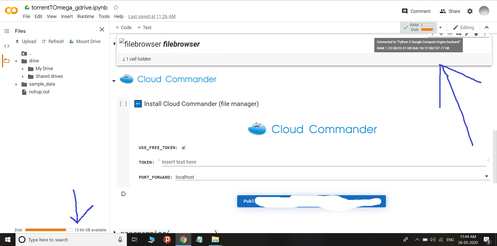Click the TOKEN text input field
Image resolution: width=497 pixels, height=246 pixels.
pyautogui.click(x=324, y=162)
